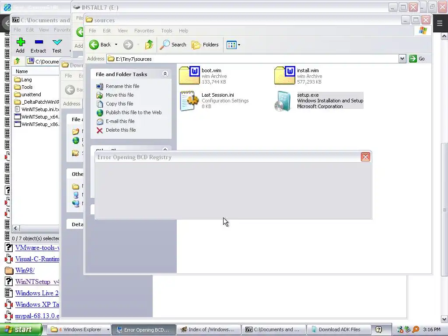448x336 pixels.
Task: Switch to Download ADK Files taskbar button
Action: (x=339, y=329)
